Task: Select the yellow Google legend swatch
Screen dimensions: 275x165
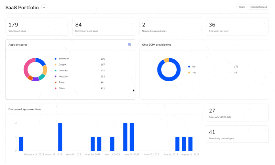Action: click(x=55, y=64)
